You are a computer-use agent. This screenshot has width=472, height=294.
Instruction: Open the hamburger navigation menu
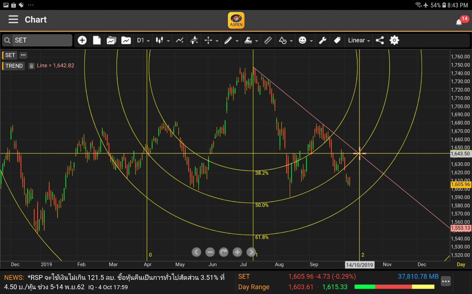click(x=13, y=19)
